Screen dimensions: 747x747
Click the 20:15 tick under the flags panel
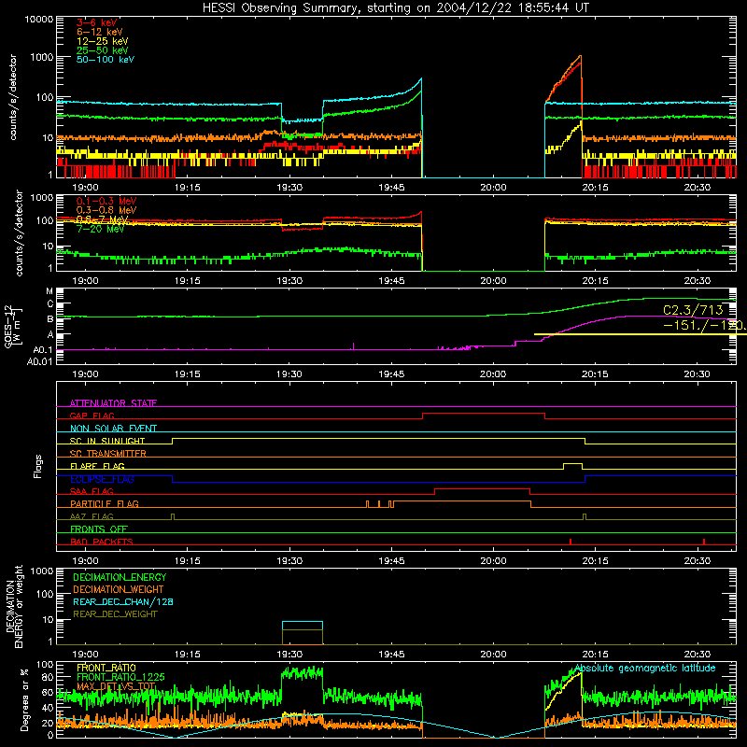pyautogui.click(x=595, y=561)
